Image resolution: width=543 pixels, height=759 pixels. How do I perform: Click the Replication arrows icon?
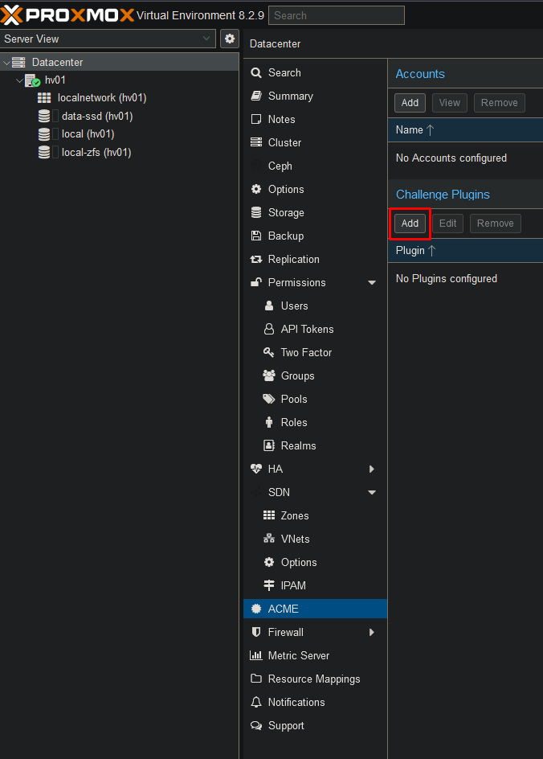(256, 259)
